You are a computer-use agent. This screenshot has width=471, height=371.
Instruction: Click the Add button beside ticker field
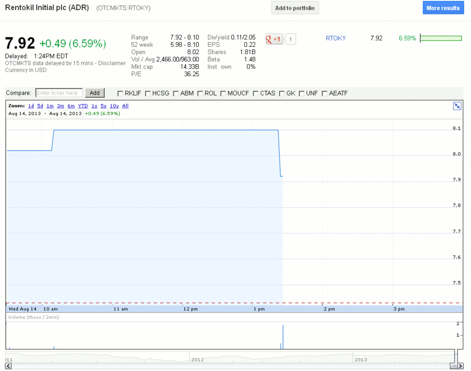point(95,93)
